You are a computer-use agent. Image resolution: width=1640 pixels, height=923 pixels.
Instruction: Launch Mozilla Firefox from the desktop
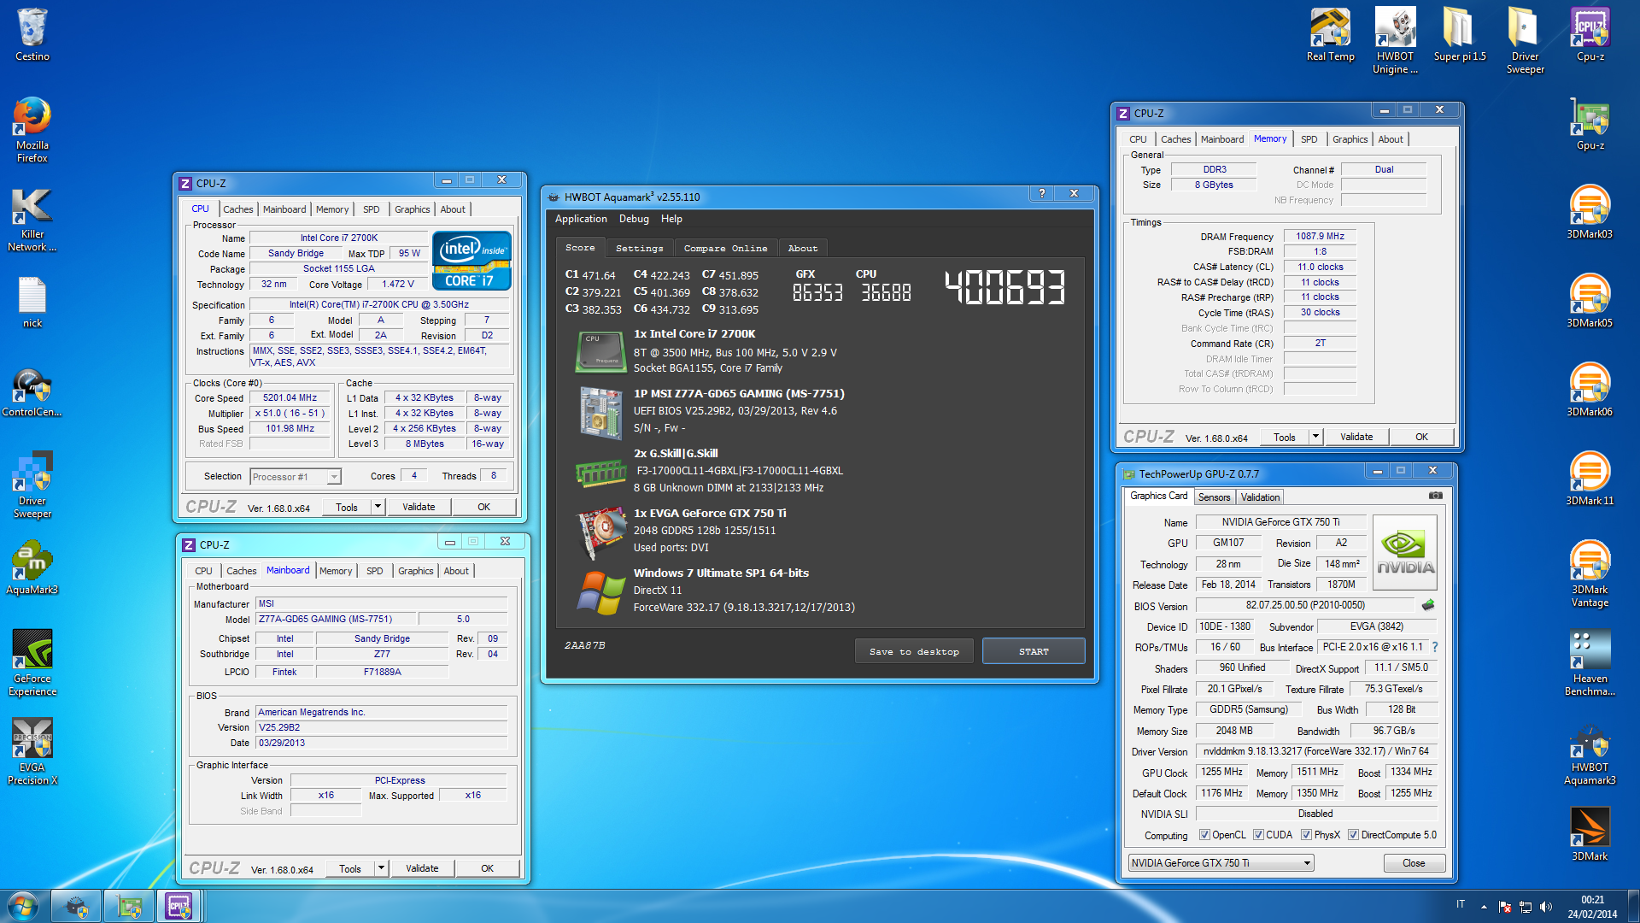32,129
